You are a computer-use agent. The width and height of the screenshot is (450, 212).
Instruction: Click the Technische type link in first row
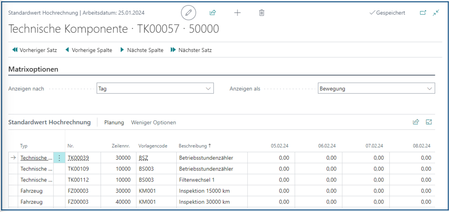click(x=36, y=158)
